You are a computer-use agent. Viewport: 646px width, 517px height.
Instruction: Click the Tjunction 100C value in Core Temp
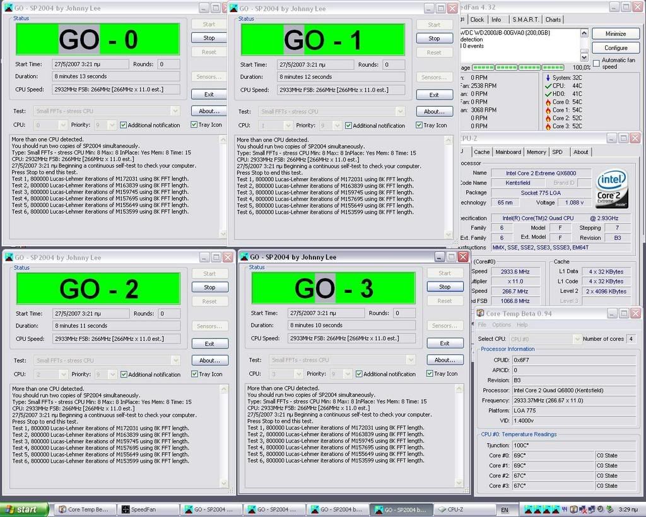point(574,445)
